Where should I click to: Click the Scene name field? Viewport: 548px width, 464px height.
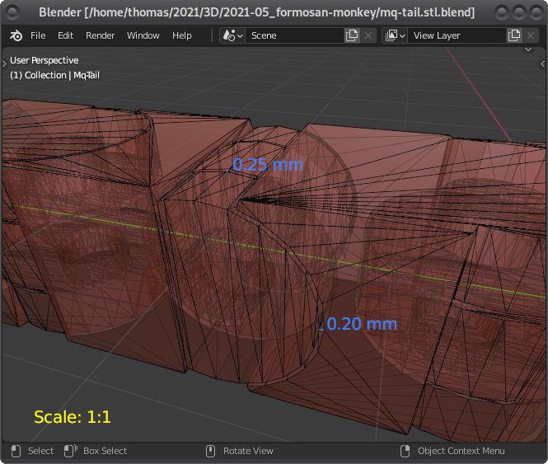point(293,35)
